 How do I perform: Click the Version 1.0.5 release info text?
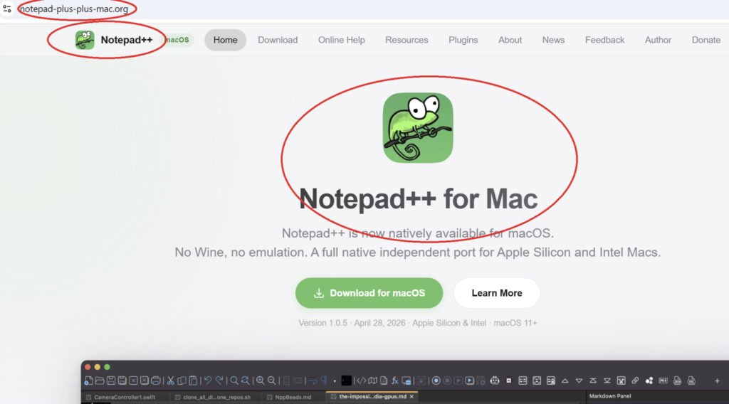(417, 323)
